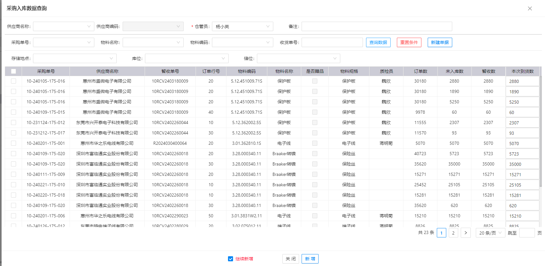Click the 收货单号 input field
The image size is (545, 266).
tap(332, 42)
